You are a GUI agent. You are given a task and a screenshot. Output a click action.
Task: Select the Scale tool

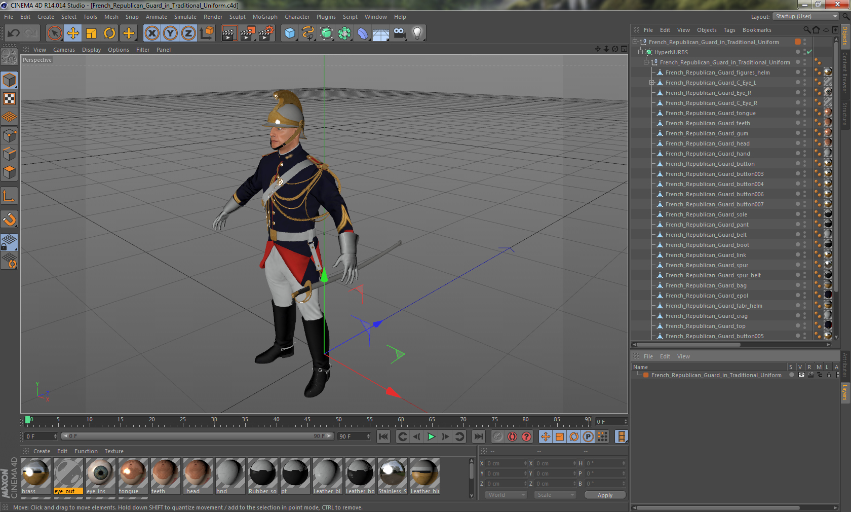91,33
